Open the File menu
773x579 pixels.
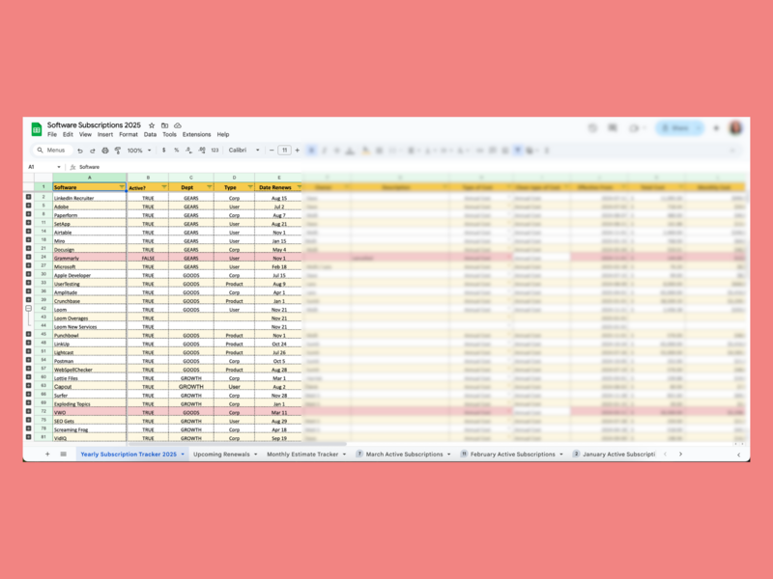point(52,134)
